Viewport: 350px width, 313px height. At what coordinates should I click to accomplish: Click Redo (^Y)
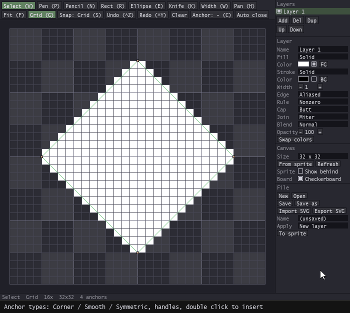coord(153,15)
